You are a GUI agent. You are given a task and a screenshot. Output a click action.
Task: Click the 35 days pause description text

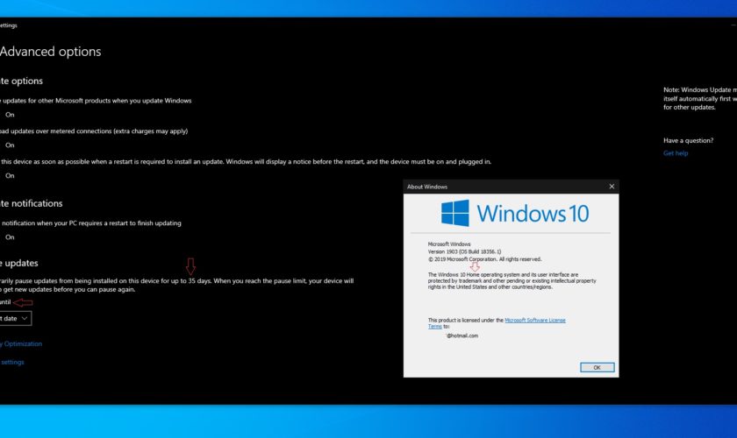pos(176,285)
